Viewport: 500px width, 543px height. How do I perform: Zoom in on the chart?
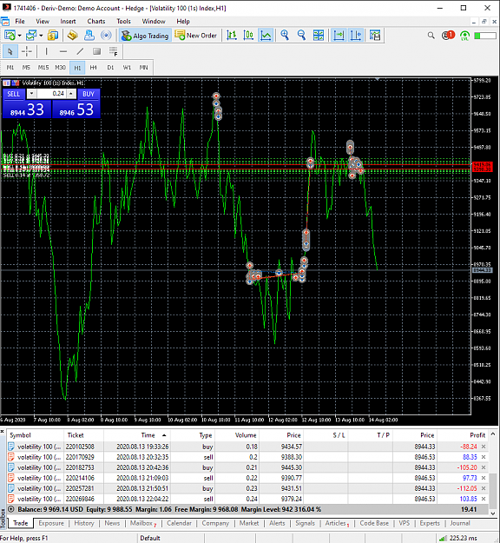[285, 36]
